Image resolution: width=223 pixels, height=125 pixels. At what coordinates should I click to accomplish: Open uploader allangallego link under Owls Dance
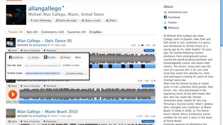click(40, 45)
